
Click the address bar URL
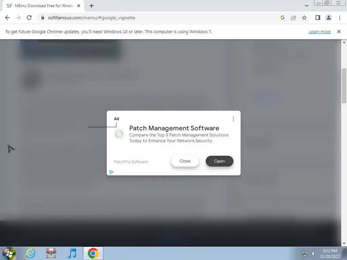click(x=91, y=18)
